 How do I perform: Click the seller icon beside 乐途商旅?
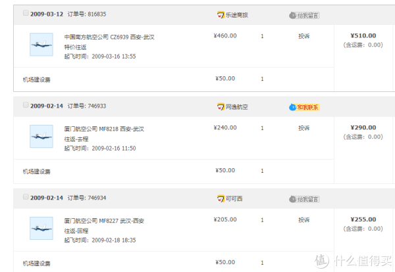(x=221, y=14)
